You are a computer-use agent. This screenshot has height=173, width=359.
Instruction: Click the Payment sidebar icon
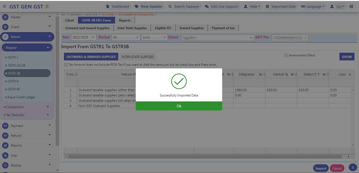(5, 126)
